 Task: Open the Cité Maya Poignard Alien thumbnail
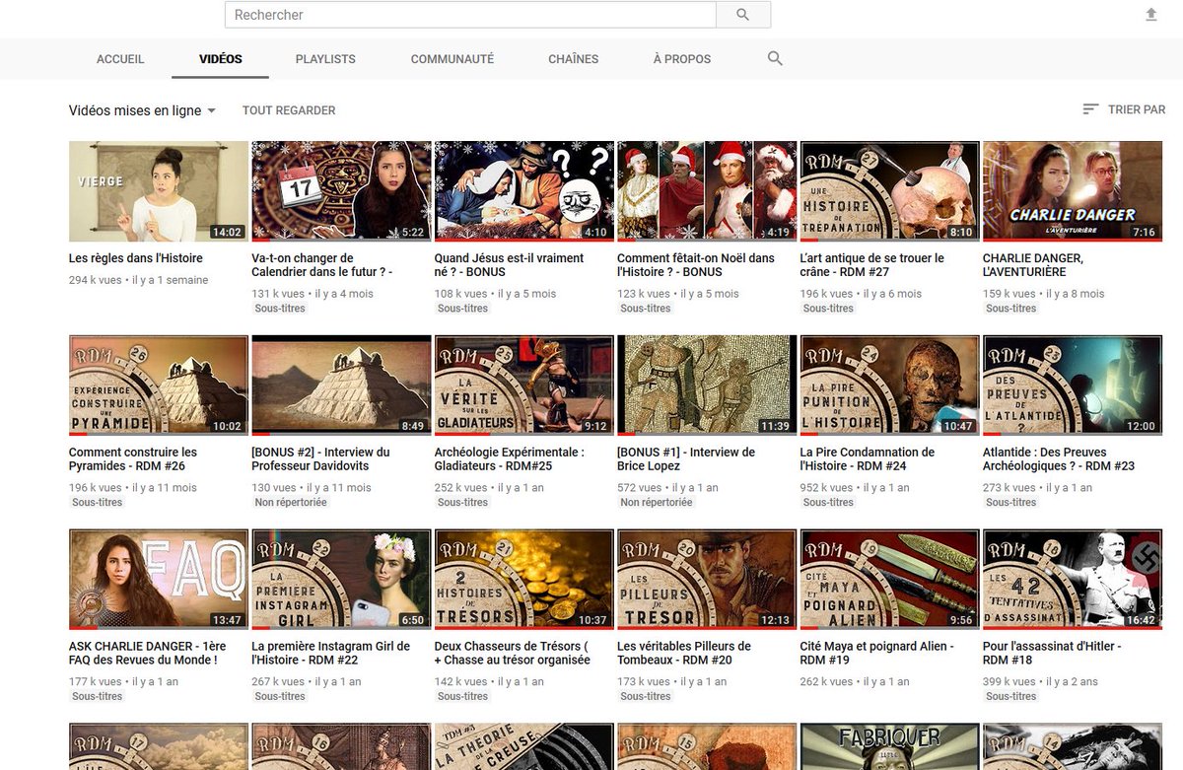889,580
